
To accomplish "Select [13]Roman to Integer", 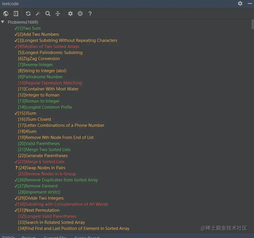I will [39, 101].
